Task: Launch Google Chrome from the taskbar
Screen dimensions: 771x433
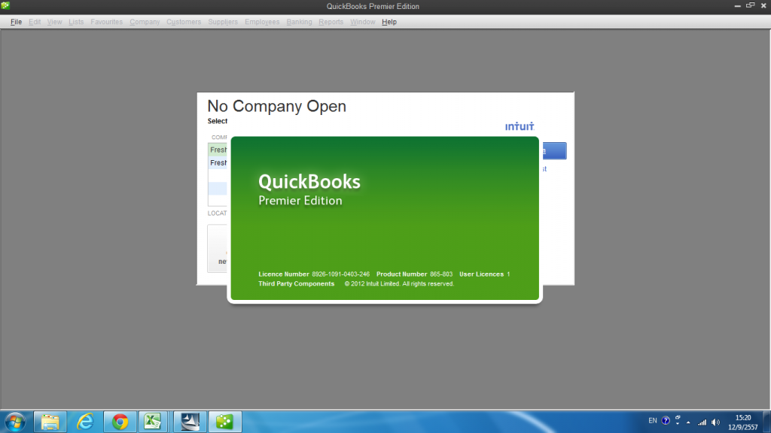Action: tap(120, 422)
